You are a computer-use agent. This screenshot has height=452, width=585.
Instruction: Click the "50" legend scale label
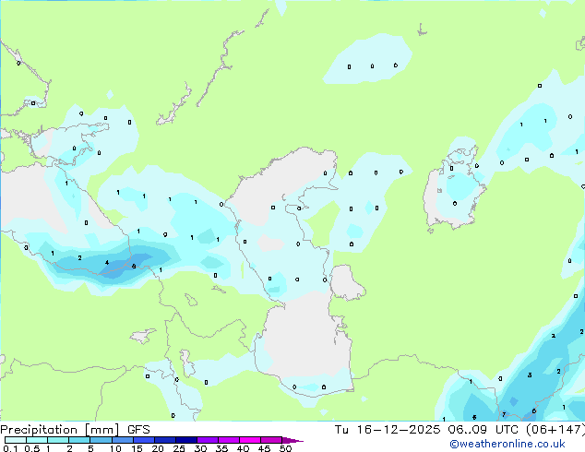click(x=286, y=448)
